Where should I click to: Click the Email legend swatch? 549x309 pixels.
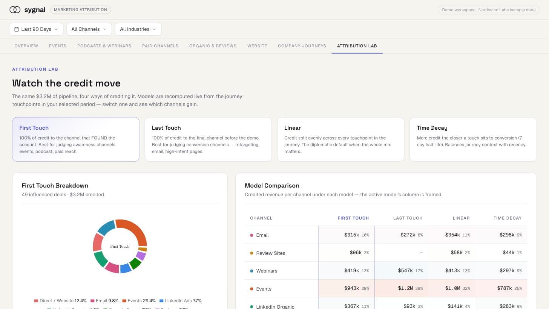tap(92, 301)
